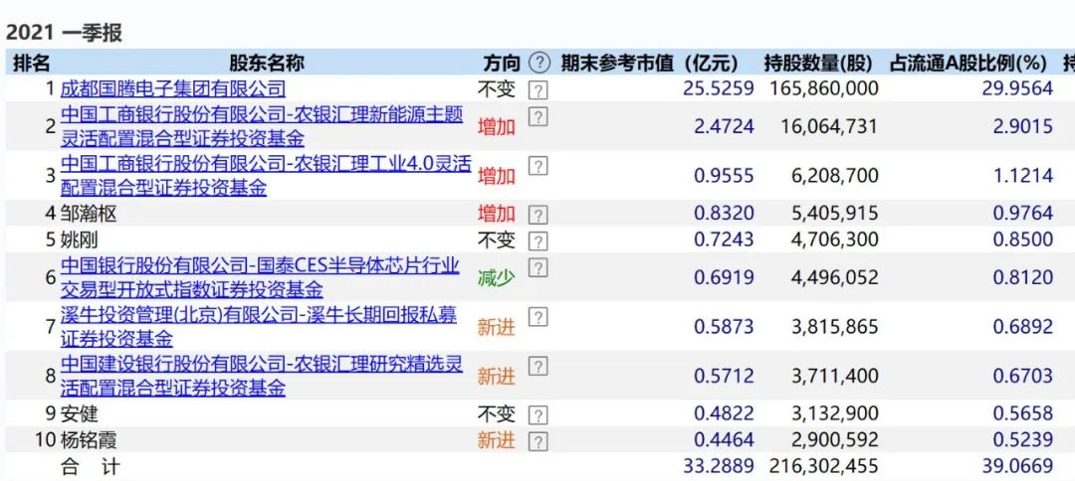The width and height of the screenshot is (1075, 481).
Task: Open 溪牛长期回报私募 fund link
Action: tap(259, 326)
